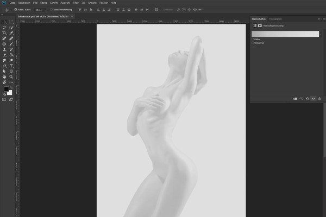326x217 pixels.
Task: Open the Edit Toolbar three-dots menu
Action: click(11, 82)
